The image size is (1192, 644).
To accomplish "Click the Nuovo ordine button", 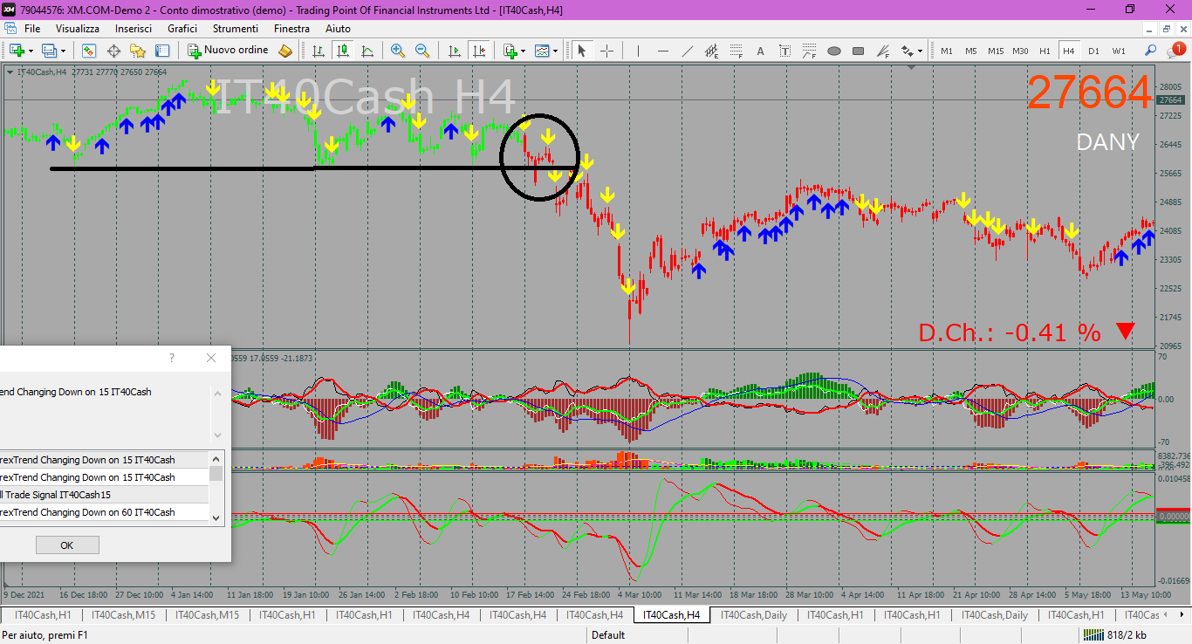I will 229,51.
